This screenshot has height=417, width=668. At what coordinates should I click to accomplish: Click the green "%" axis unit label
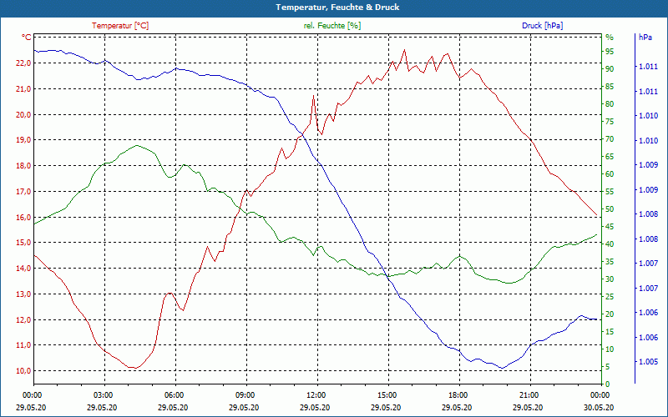pos(610,38)
